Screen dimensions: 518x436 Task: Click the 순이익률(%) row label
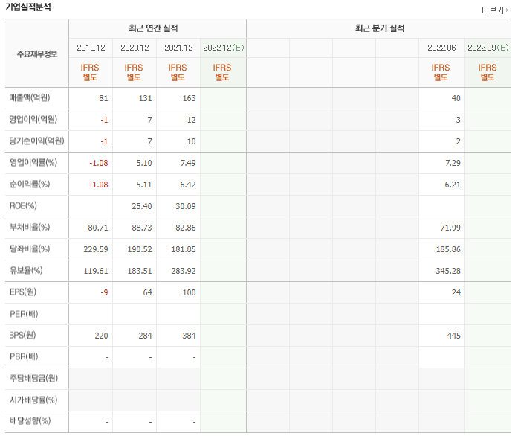(x=30, y=184)
